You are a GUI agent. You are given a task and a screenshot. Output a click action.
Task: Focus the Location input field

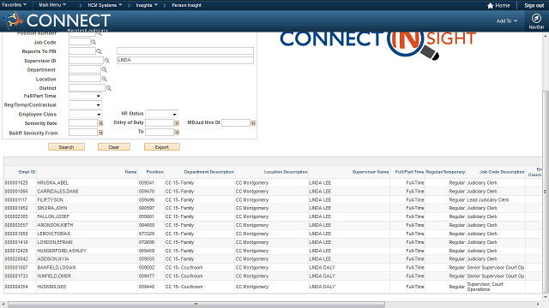click(x=85, y=79)
